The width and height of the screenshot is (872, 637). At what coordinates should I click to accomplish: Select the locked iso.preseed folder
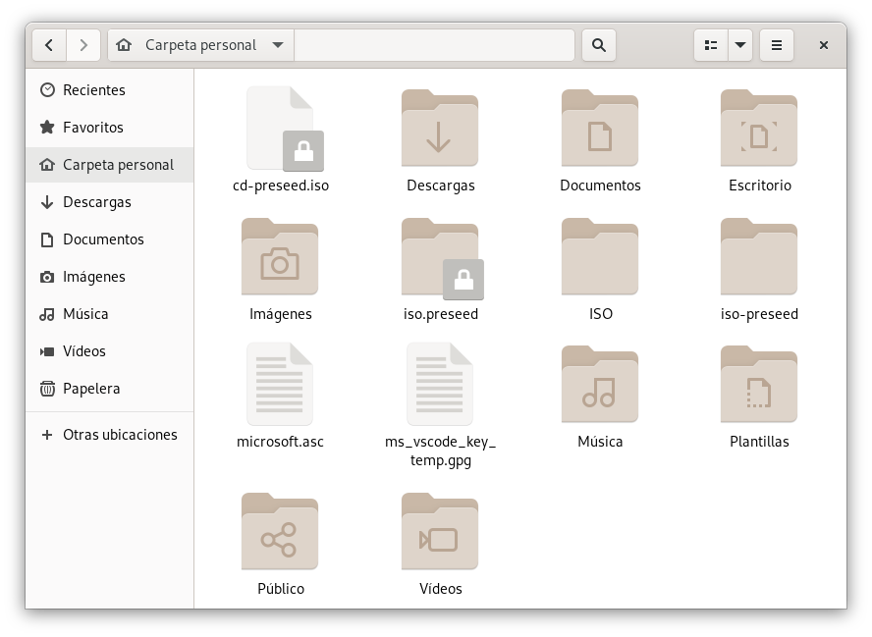(x=440, y=258)
